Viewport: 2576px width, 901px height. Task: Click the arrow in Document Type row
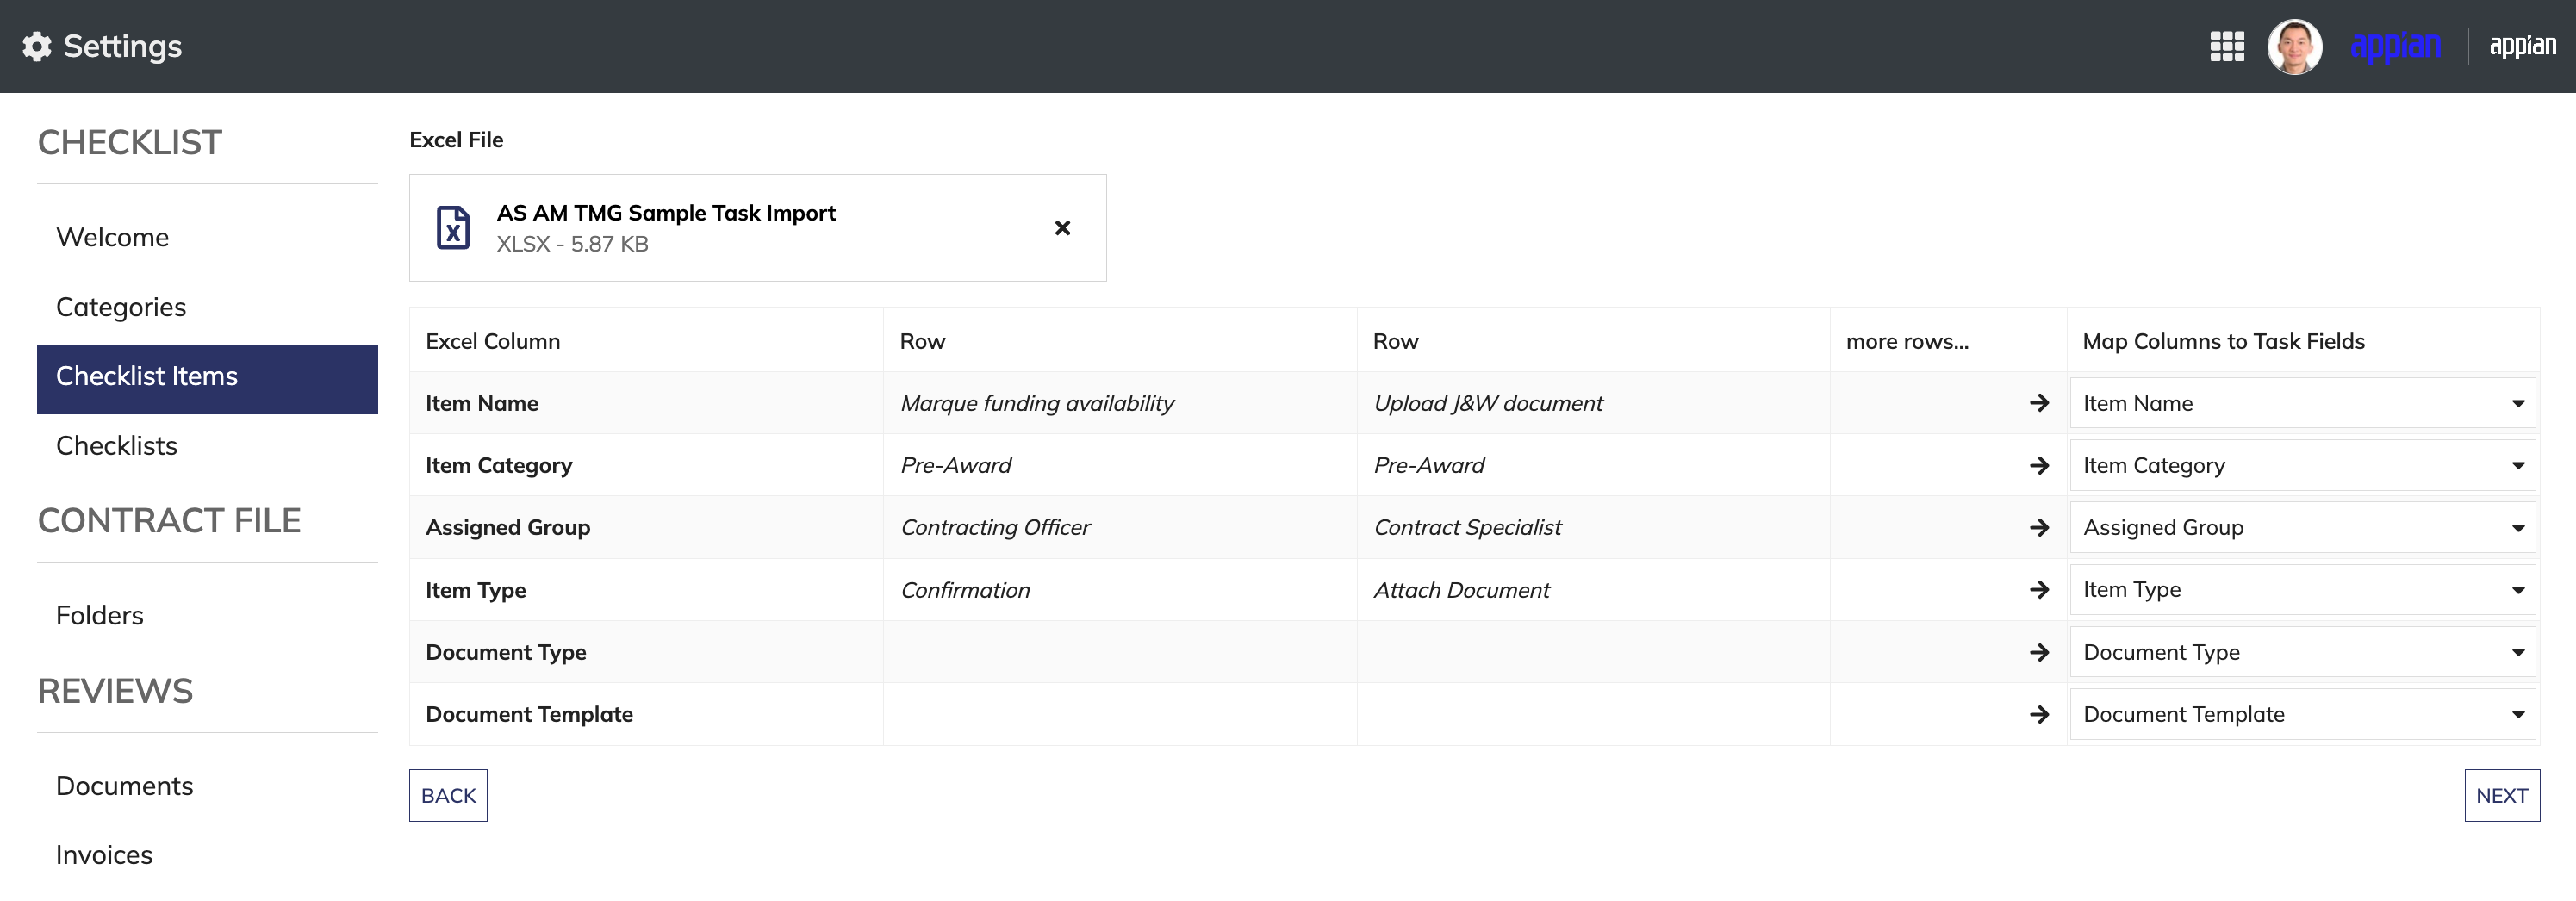[x=2039, y=652]
